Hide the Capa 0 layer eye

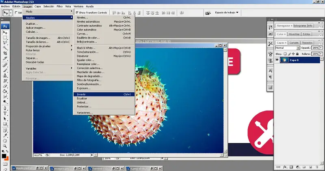tap(277, 60)
